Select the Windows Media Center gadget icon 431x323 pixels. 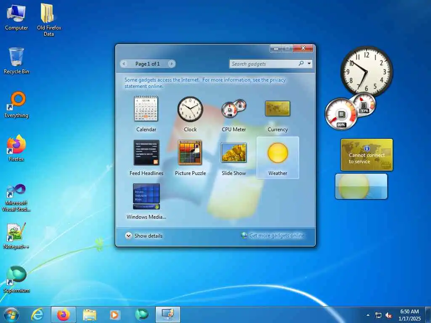tap(146, 197)
